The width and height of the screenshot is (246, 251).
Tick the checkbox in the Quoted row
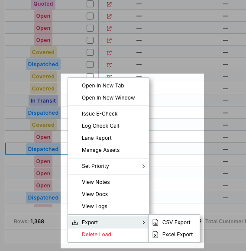pyautogui.click(x=90, y=4)
